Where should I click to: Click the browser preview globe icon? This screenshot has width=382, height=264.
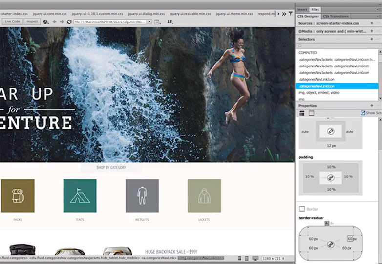coord(45,22)
